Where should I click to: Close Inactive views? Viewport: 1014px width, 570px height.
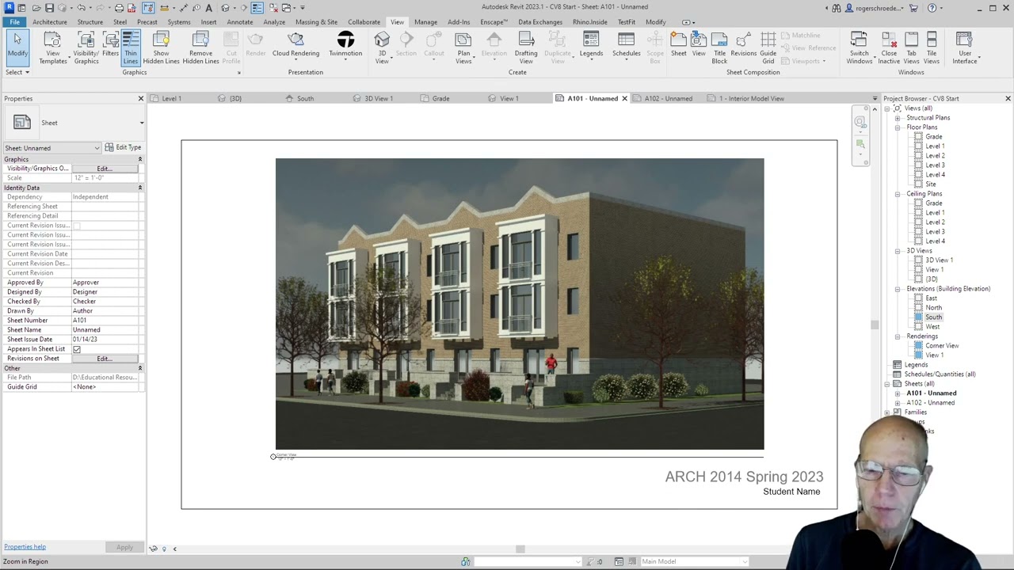click(x=890, y=47)
